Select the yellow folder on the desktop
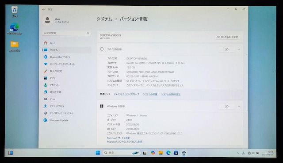This screenshot has width=283, height=163. (x=15, y=46)
